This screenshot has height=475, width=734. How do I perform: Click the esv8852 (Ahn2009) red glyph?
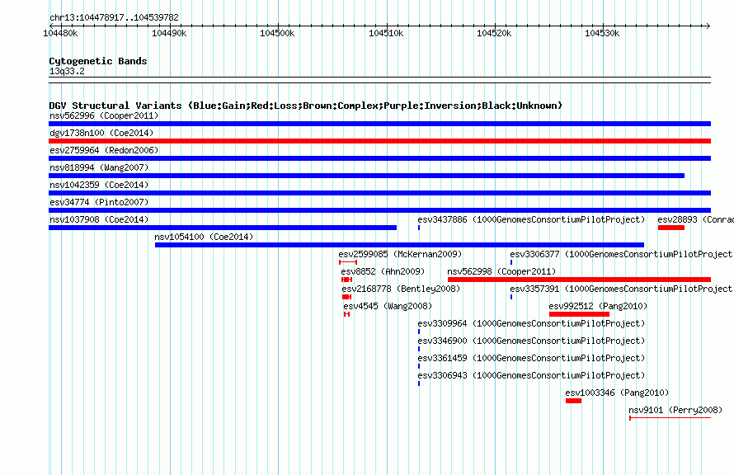347,280
